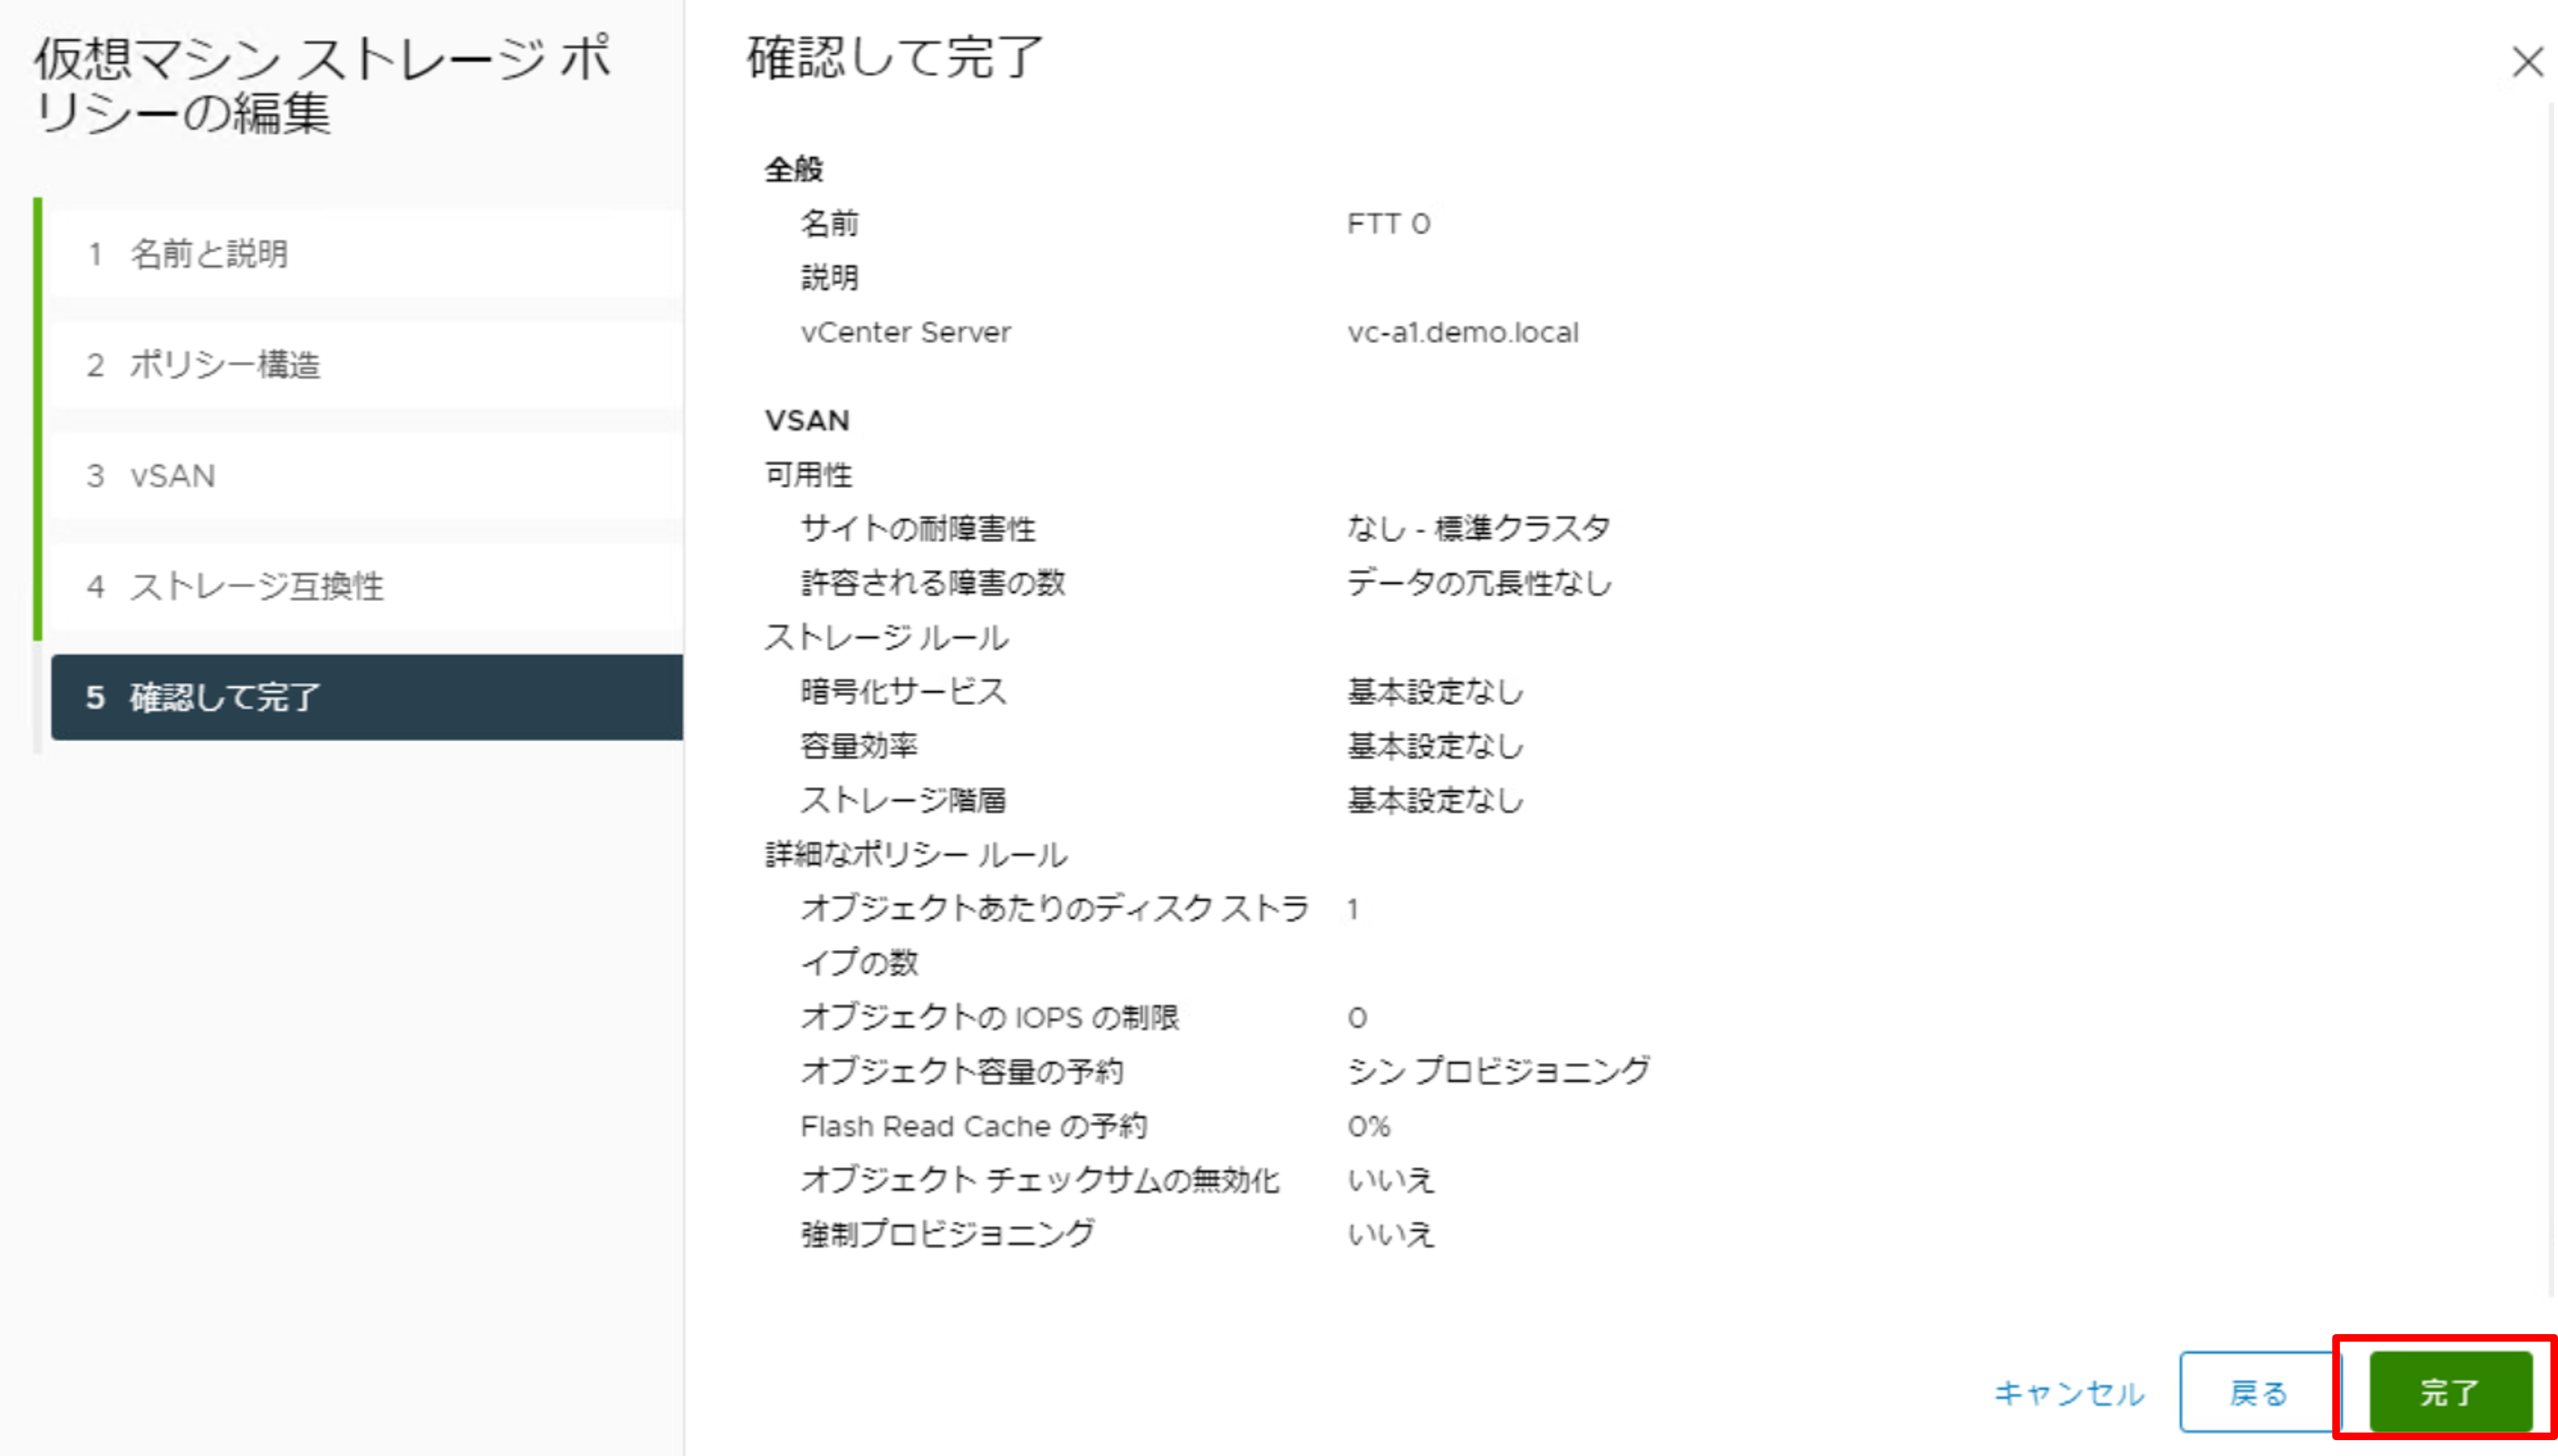Click the 仮想マシン ストレージ ポリシーの編集 wizard title
Image resolution: width=2558 pixels, height=1456 pixels.
[x=322, y=85]
